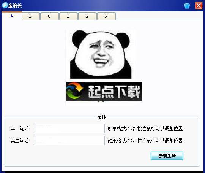This screenshot has width=205, height=173.
Task: Click the 第一句话 label
Action: click(x=20, y=129)
